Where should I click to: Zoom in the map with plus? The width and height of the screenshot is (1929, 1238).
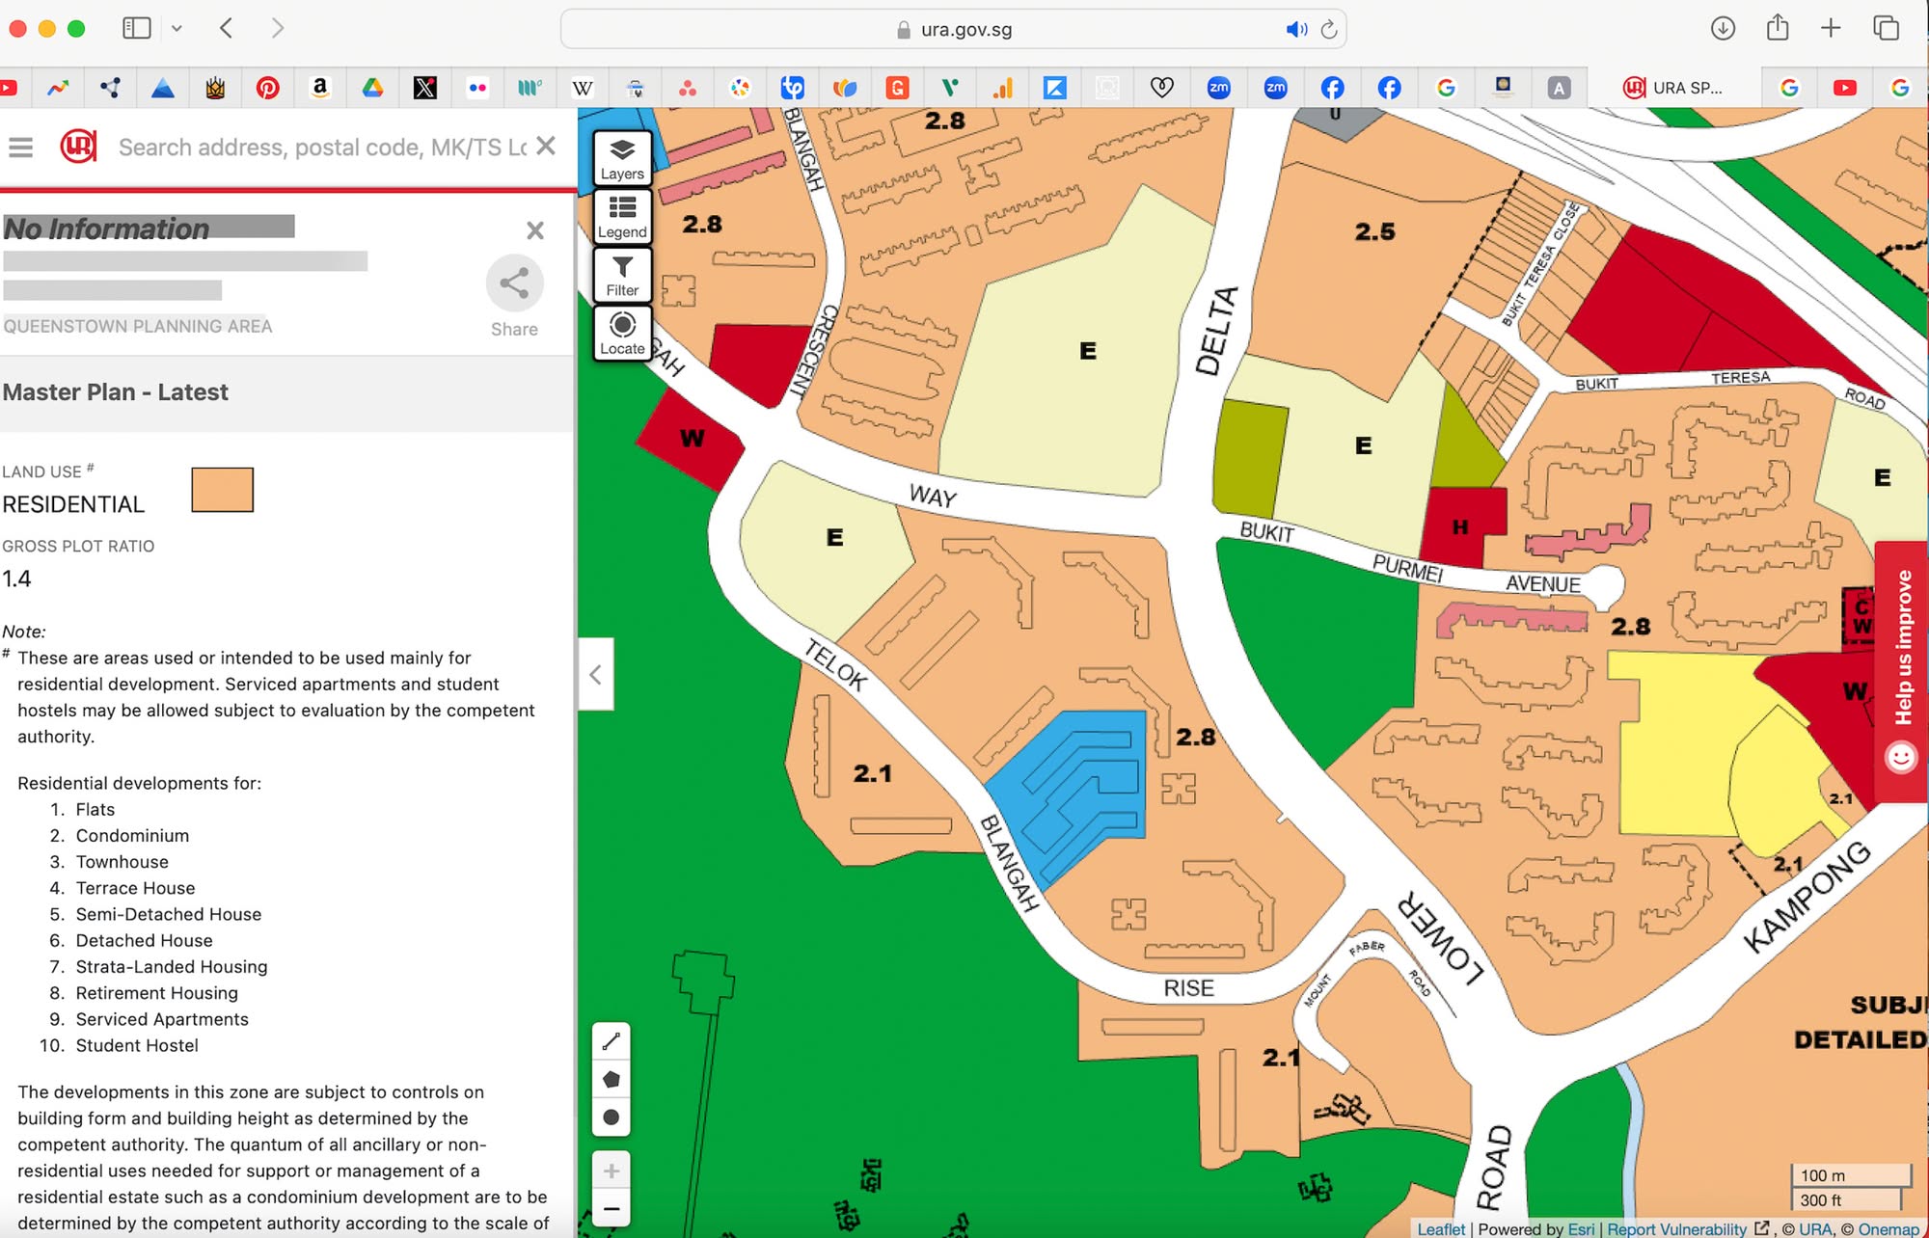611,1171
